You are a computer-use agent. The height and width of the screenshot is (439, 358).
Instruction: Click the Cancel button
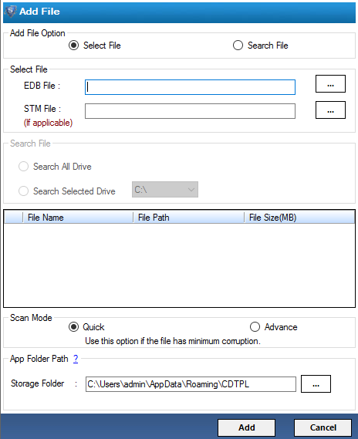point(323,427)
